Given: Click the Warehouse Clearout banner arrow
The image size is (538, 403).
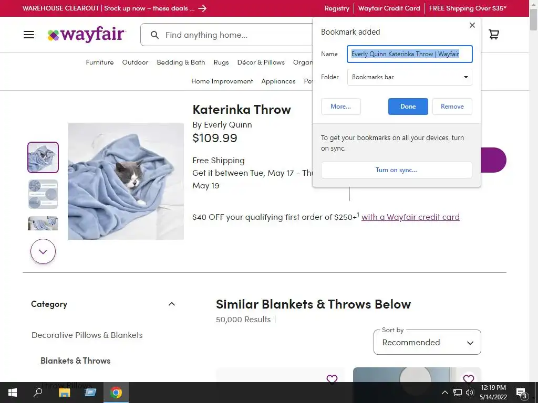Looking at the screenshot, I should 202,8.
